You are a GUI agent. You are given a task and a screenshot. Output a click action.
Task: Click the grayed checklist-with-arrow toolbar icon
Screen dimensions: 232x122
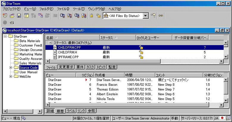(33, 15)
